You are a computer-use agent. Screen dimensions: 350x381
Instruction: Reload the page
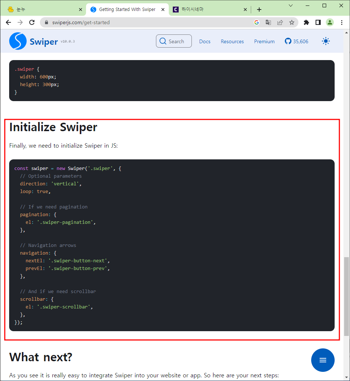[x=32, y=22]
